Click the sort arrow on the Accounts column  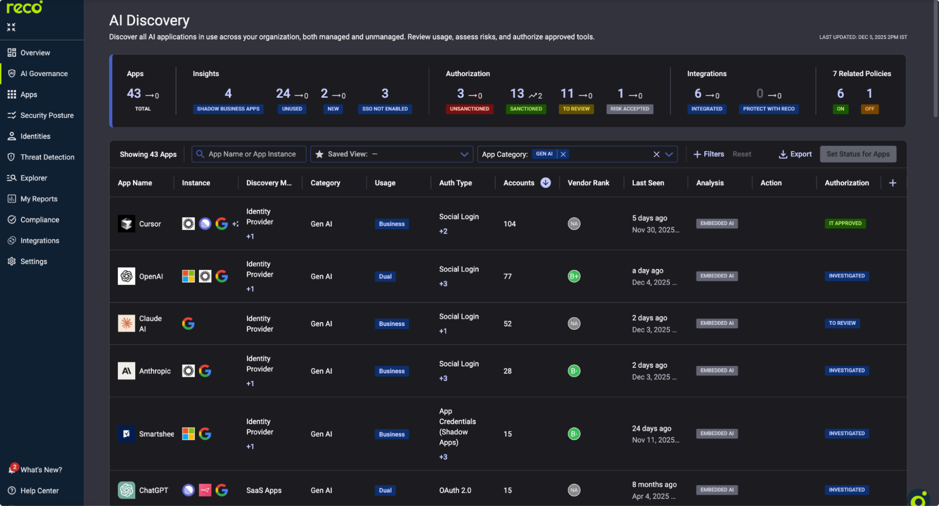pos(545,183)
